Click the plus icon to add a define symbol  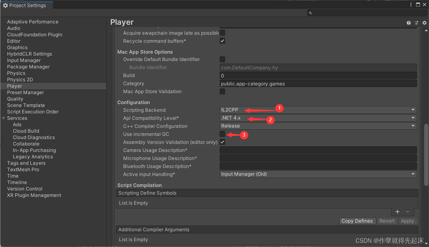coord(397,212)
